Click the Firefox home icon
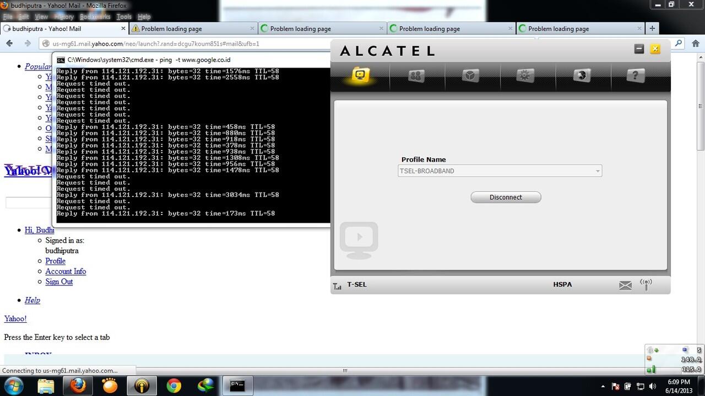The height and width of the screenshot is (396, 705). [695, 43]
